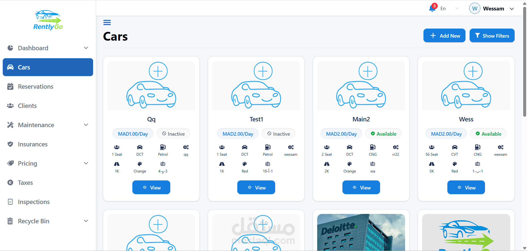Image resolution: width=527 pixels, height=251 pixels.
Task: Click the Show Filters button
Action: click(492, 36)
